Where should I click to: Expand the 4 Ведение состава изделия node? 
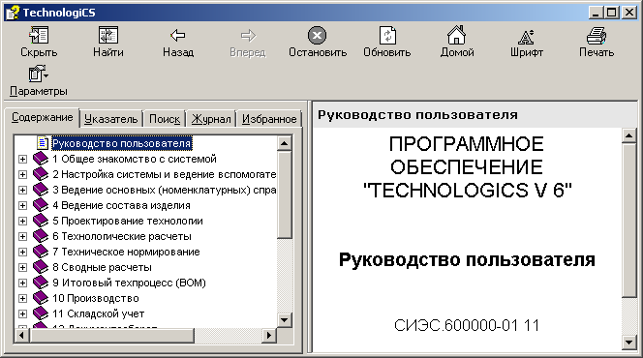click(22, 205)
